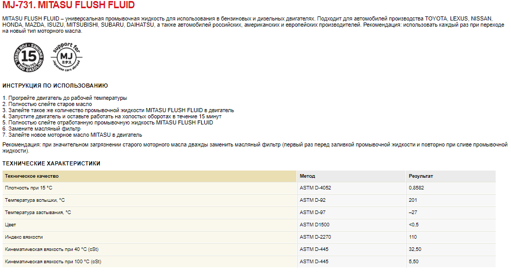Click step 7 Залейте новое моторное масло MITASU

click(x=72, y=135)
